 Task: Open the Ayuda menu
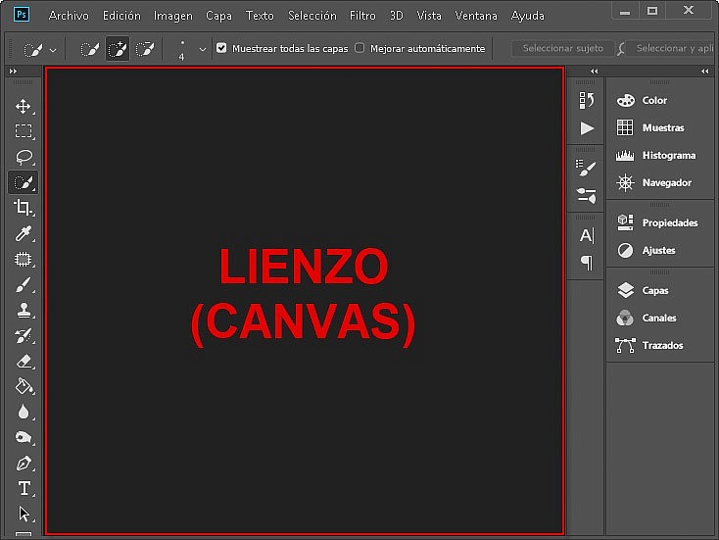click(527, 16)
